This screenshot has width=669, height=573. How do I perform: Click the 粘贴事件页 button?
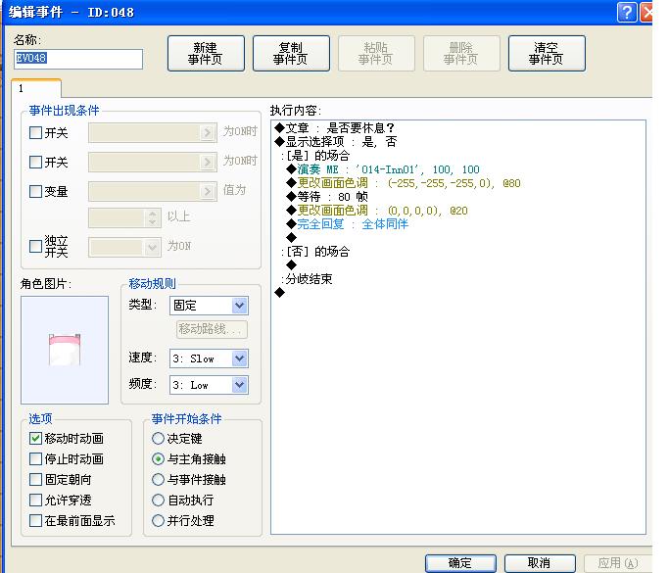coord(376,53)
